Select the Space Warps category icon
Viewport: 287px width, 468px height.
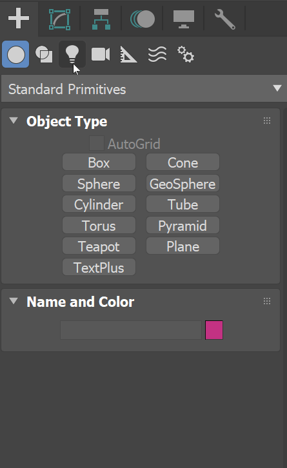pyautogui.click(x=157, y=54)
